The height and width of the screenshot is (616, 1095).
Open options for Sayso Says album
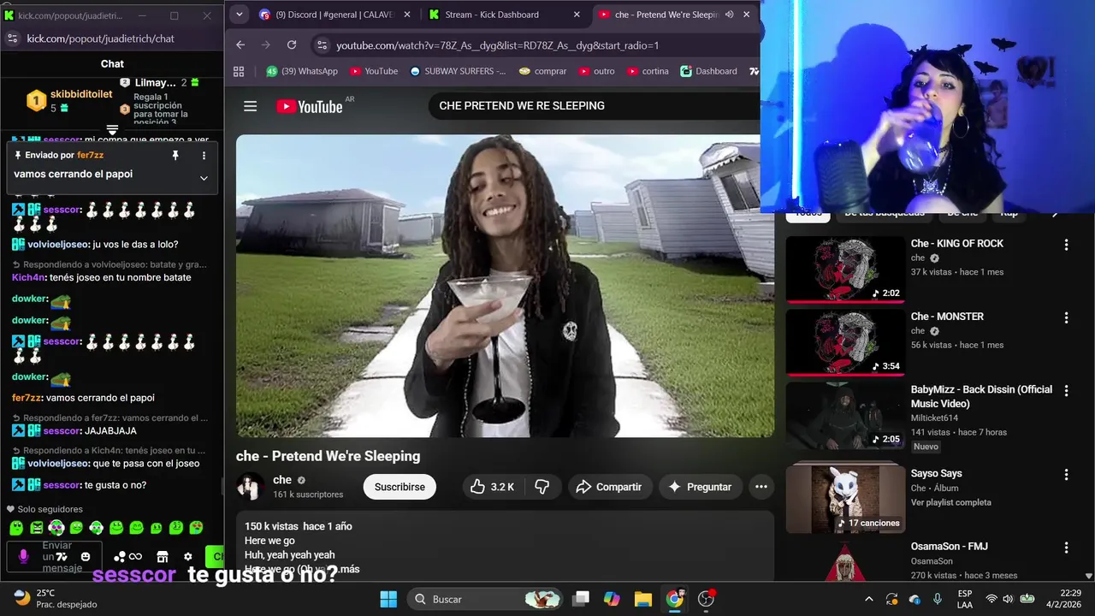pos(1066,475)
